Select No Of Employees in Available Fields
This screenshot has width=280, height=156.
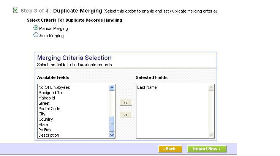point(54,87)
